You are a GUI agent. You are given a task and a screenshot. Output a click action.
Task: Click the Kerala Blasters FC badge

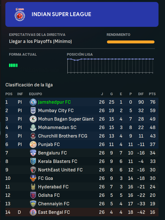(x=33, y=161)
